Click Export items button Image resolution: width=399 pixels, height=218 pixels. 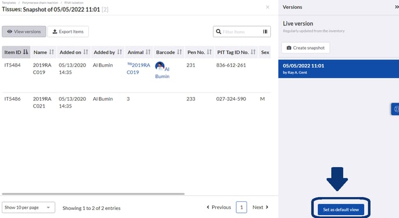pyautogui.click(x=68, y=31)
